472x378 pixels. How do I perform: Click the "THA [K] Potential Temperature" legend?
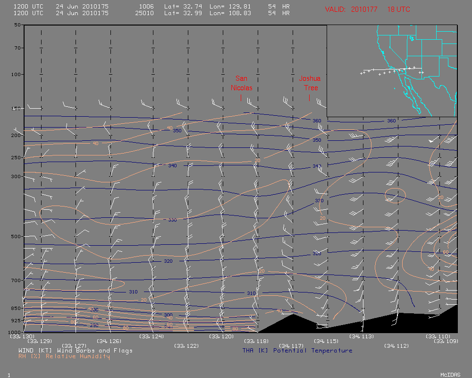point(297,351)
